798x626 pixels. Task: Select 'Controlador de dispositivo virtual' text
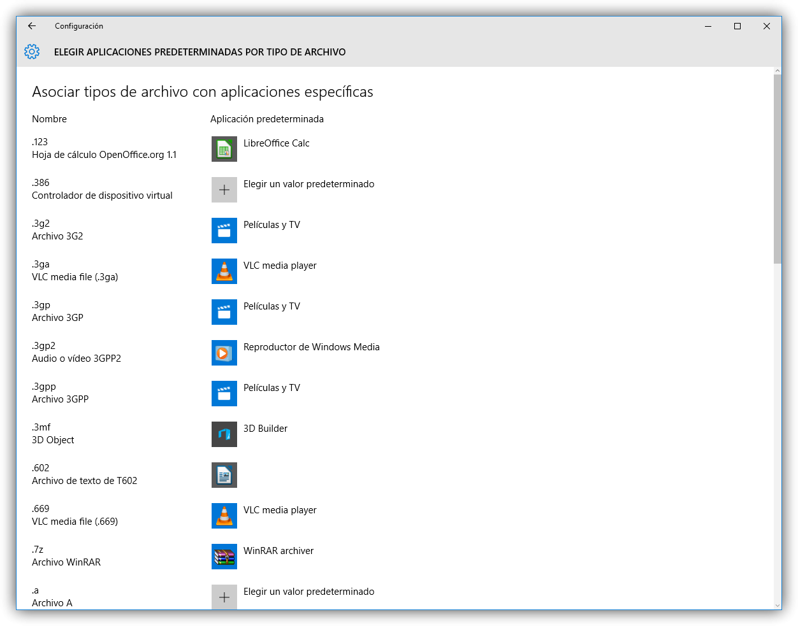pyautogui.click(x=102, y=196)
